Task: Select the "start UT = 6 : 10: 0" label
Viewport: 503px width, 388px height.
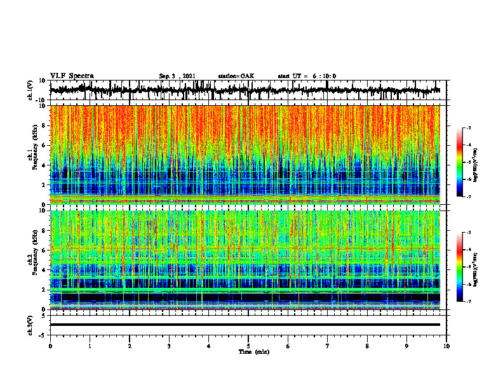Action: [x=307, y=76]
